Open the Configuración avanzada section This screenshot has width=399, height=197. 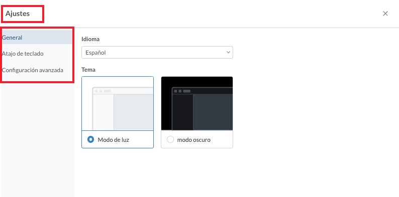[x=37, y=70]
